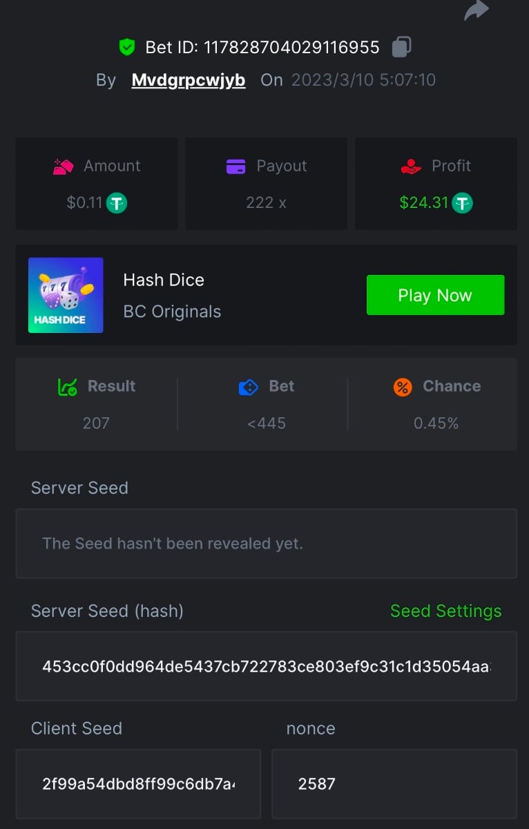Open user profile Mvdgrpcwjyb
The height and width of the screenshot is (829, 529).
189,80
